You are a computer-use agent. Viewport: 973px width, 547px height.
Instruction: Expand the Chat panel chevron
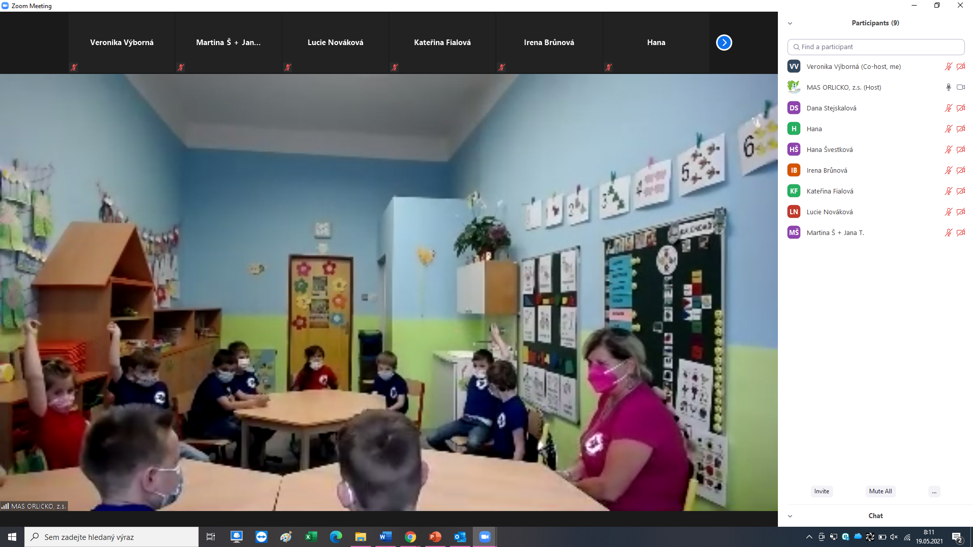click(790, 516)
